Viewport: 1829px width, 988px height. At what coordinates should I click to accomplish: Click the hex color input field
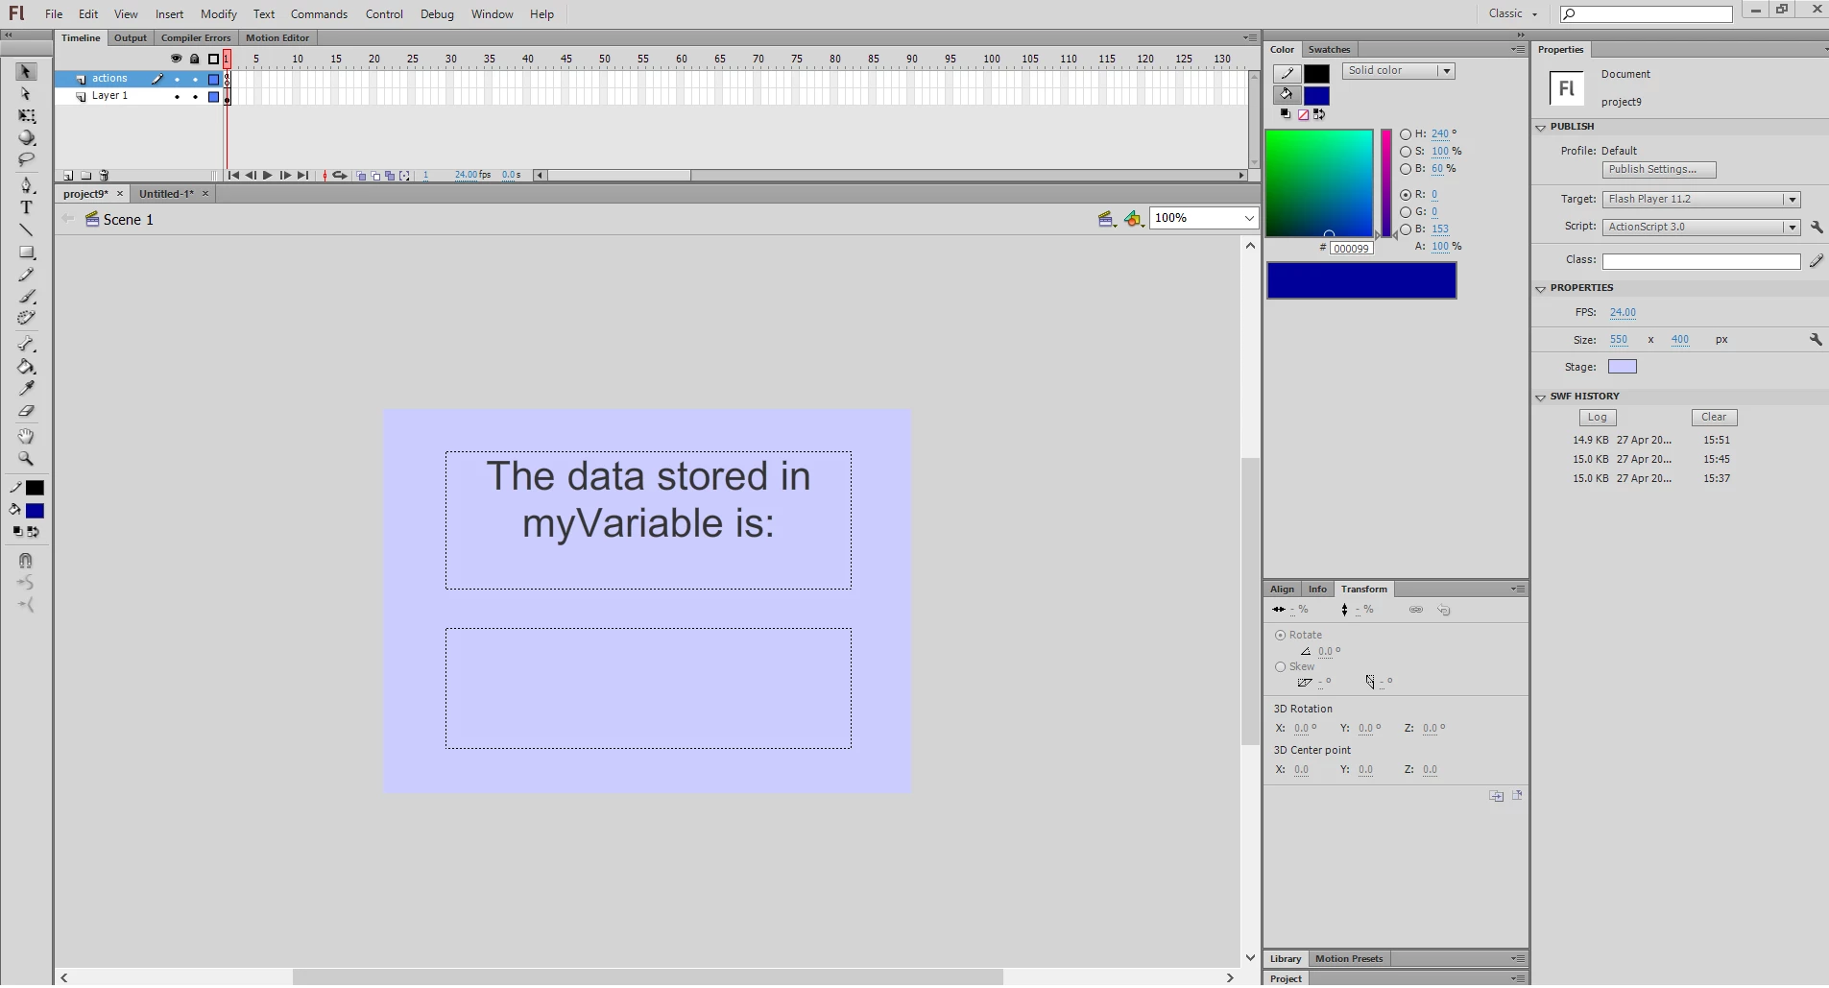click(x=1351, y=249)
